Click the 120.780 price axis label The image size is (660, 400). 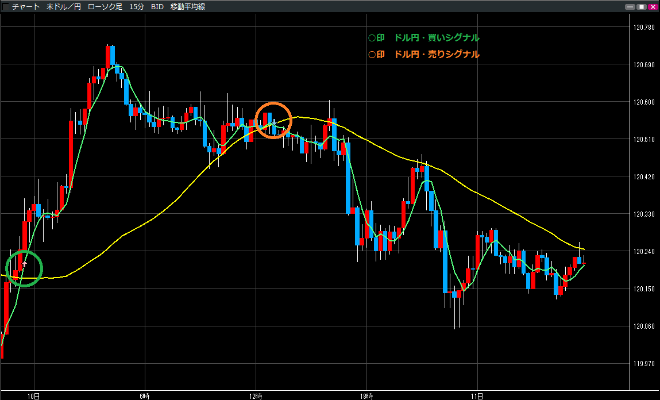coord(644,28)
